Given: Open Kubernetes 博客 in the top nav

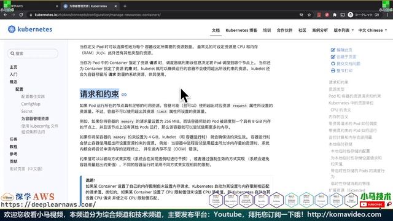Looking at the screenshot, I should tap(241, 30).
